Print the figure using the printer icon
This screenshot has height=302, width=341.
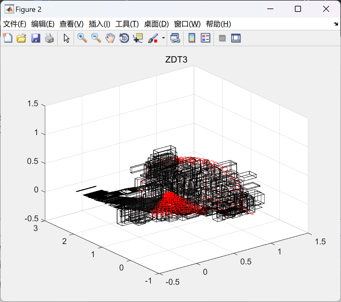49,38
